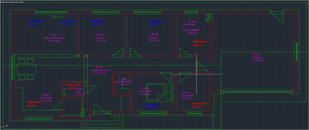The height and width of the screenshot is (130, 309).
Task: Click the Nawiew 2x75 label in SYPIALNIA
Action: (153, 107)
